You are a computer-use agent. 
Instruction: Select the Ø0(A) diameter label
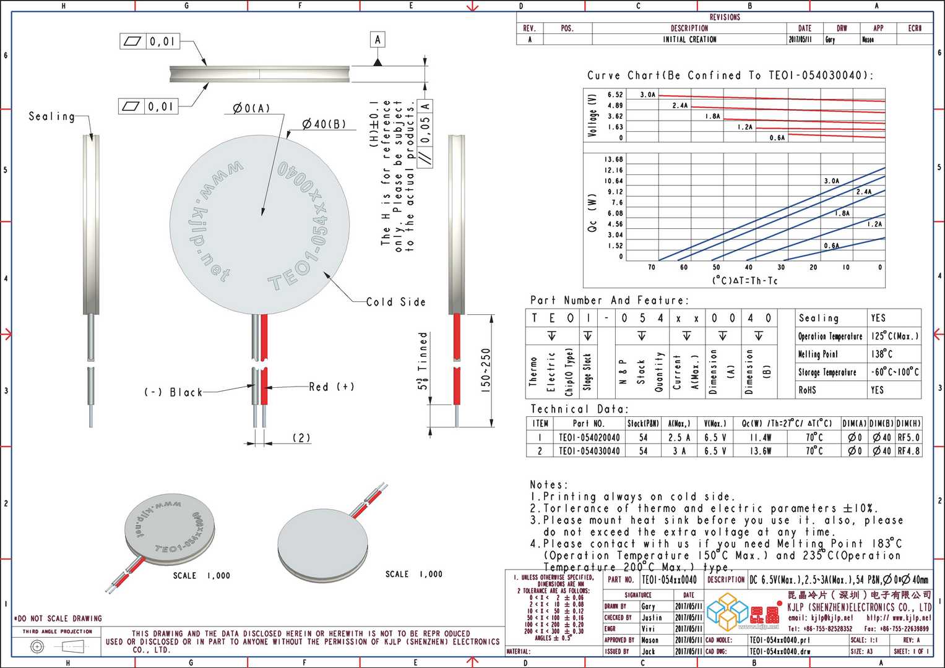coord(251,108)
